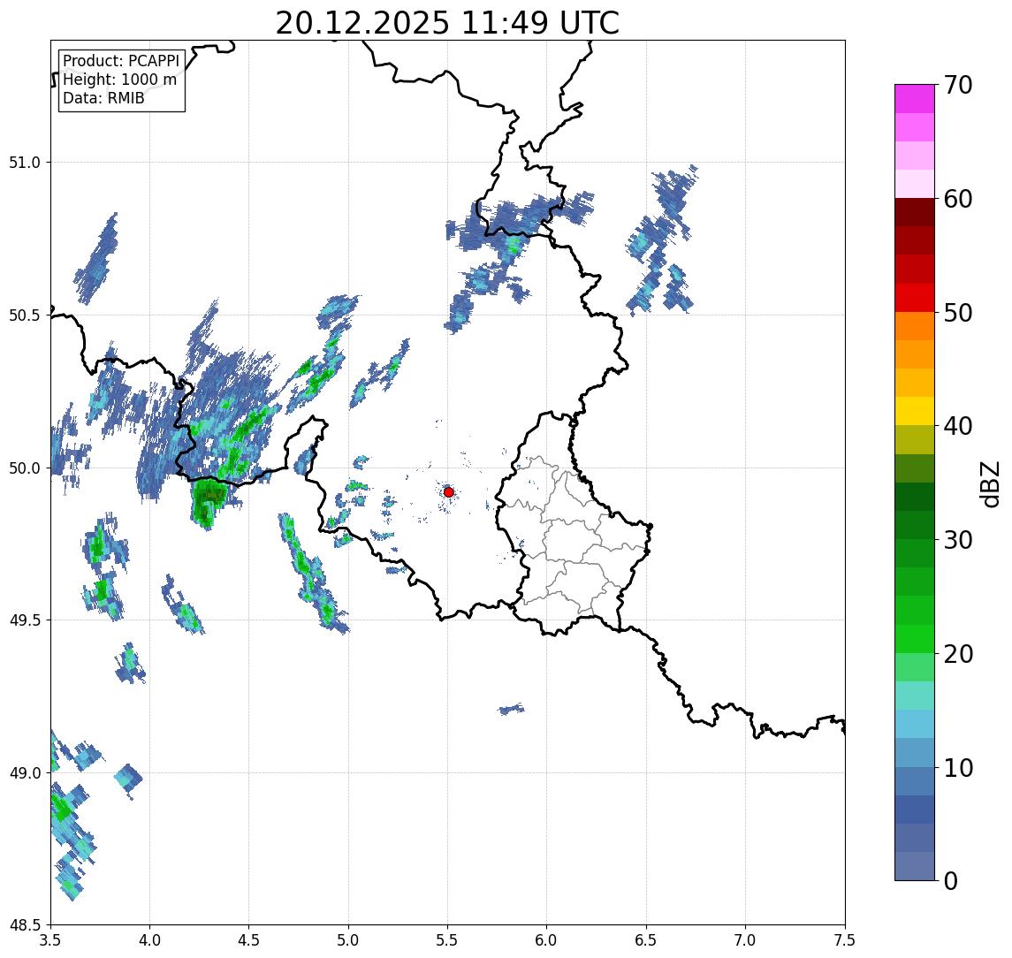
Task: Click the longitude label 4.0
Action: tap(149, 940)
